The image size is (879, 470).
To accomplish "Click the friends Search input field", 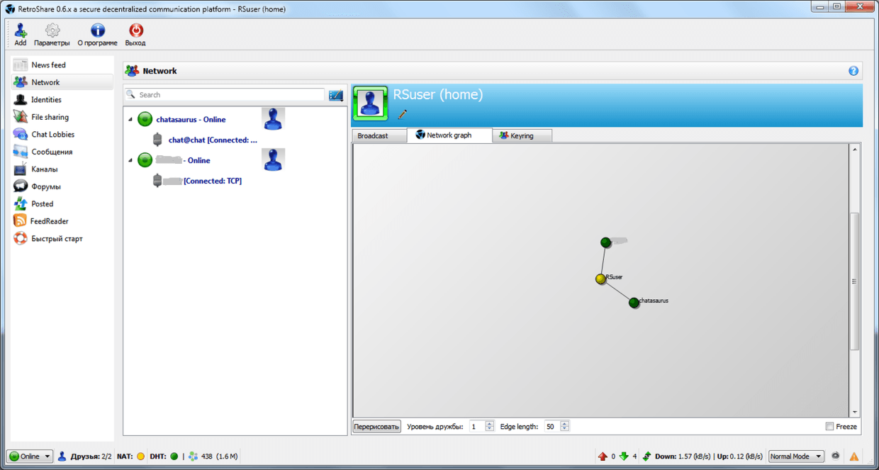I will [x=227, y=95].
